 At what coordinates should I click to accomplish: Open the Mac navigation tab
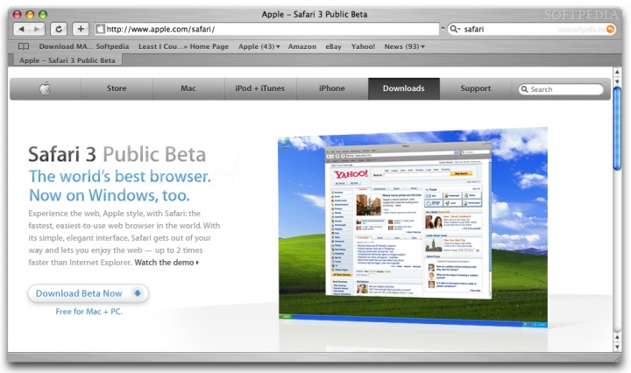(x=188, y=88)
